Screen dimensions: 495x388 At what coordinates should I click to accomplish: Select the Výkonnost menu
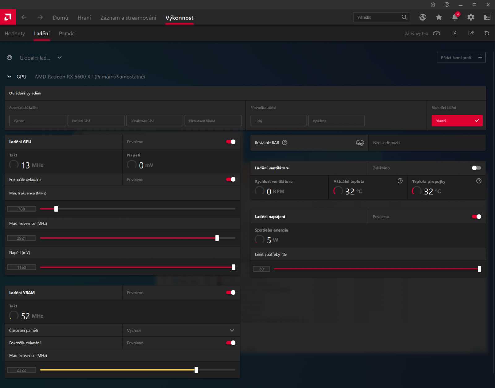coord(179,18)
